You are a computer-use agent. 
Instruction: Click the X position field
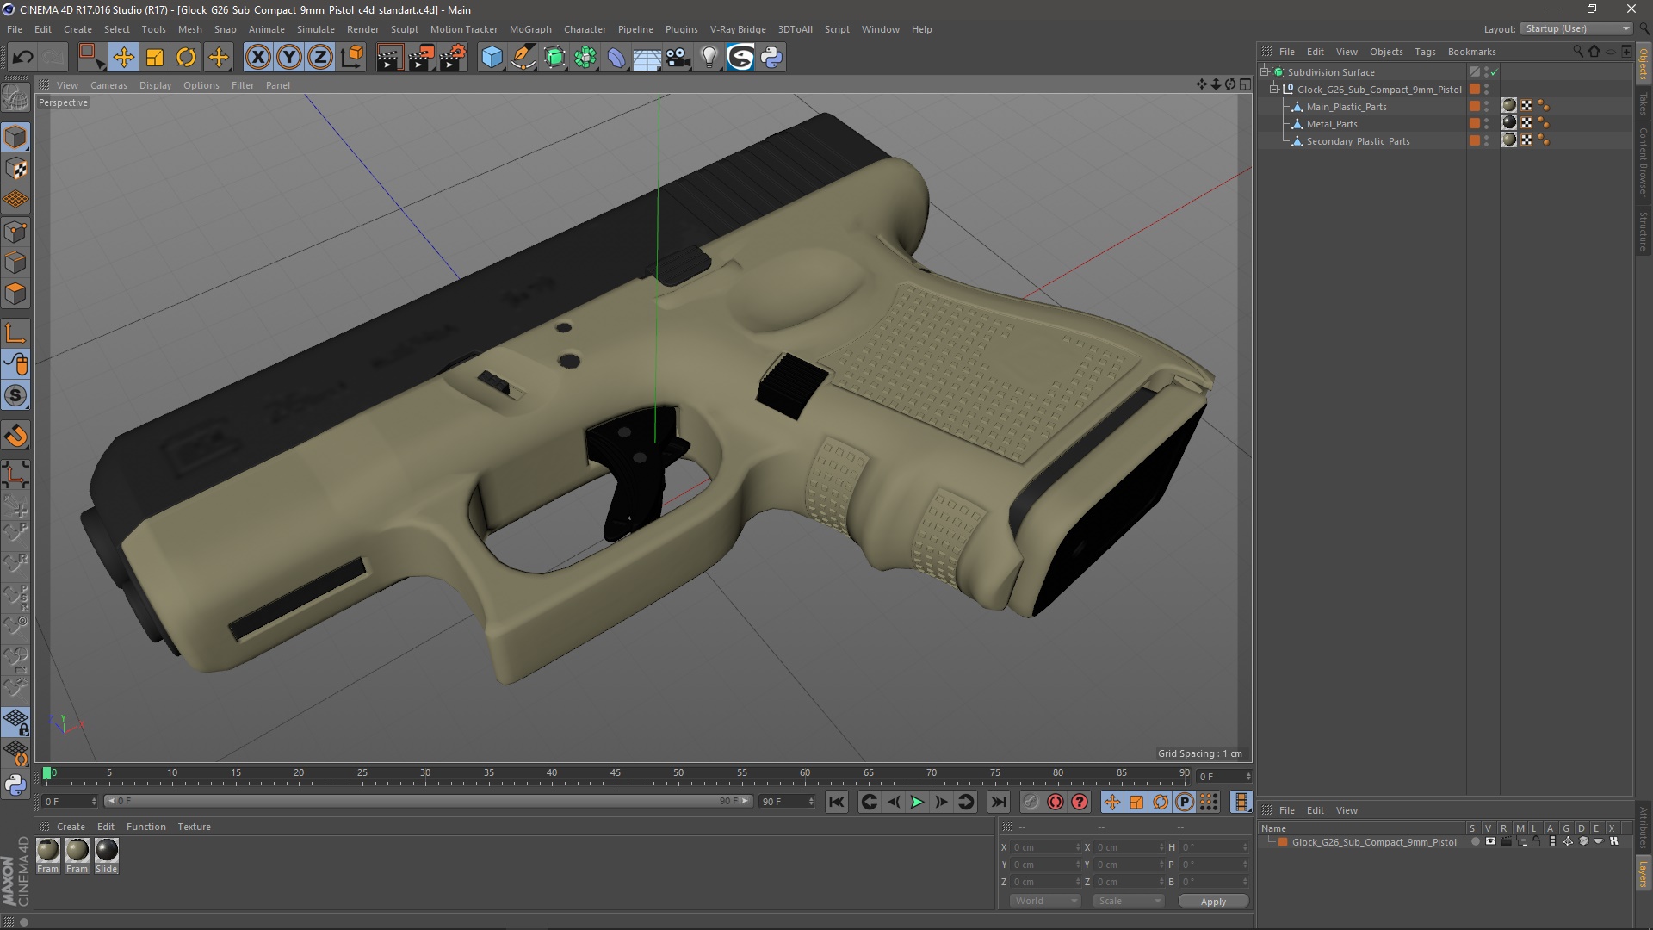point(1045,847)
